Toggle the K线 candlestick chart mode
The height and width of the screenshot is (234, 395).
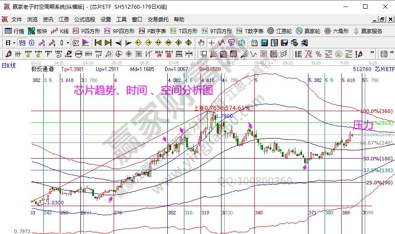(x=60, y=31)
